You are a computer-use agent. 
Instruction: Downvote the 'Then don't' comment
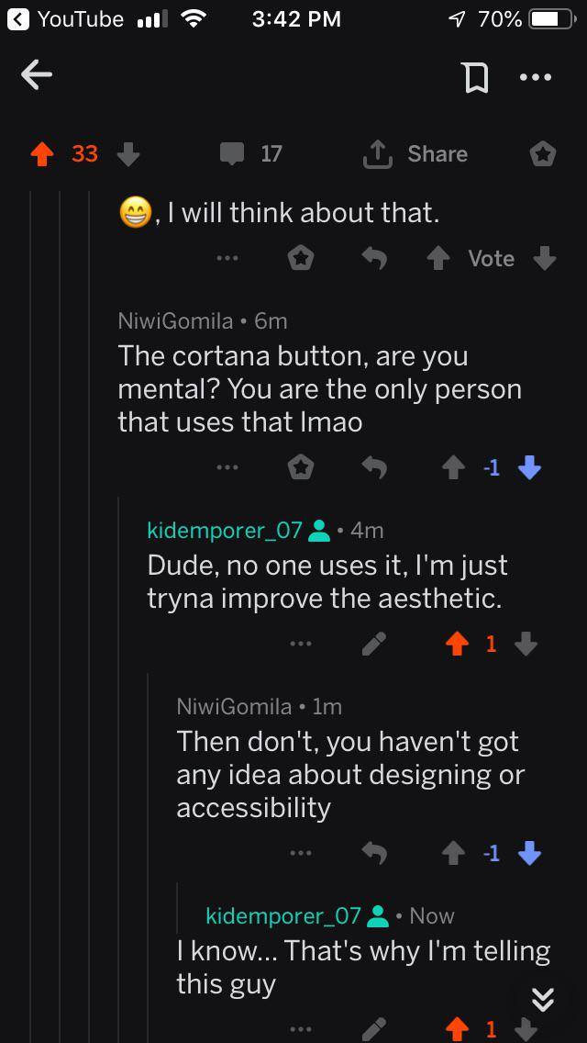coord(529,853)
